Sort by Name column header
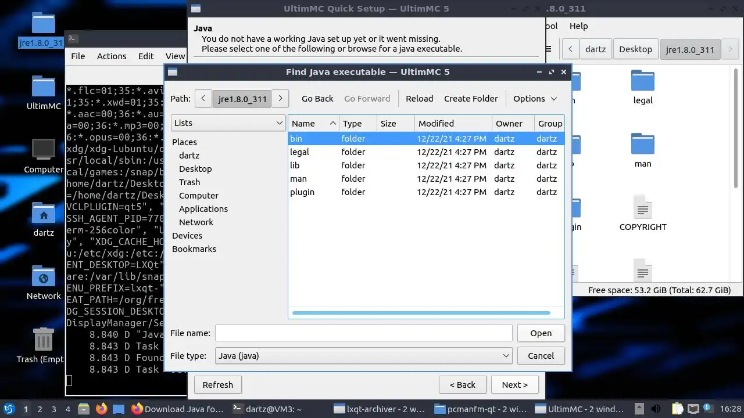Image resolution: width=744 pixels, height=418 pixels. coord(314,124)
